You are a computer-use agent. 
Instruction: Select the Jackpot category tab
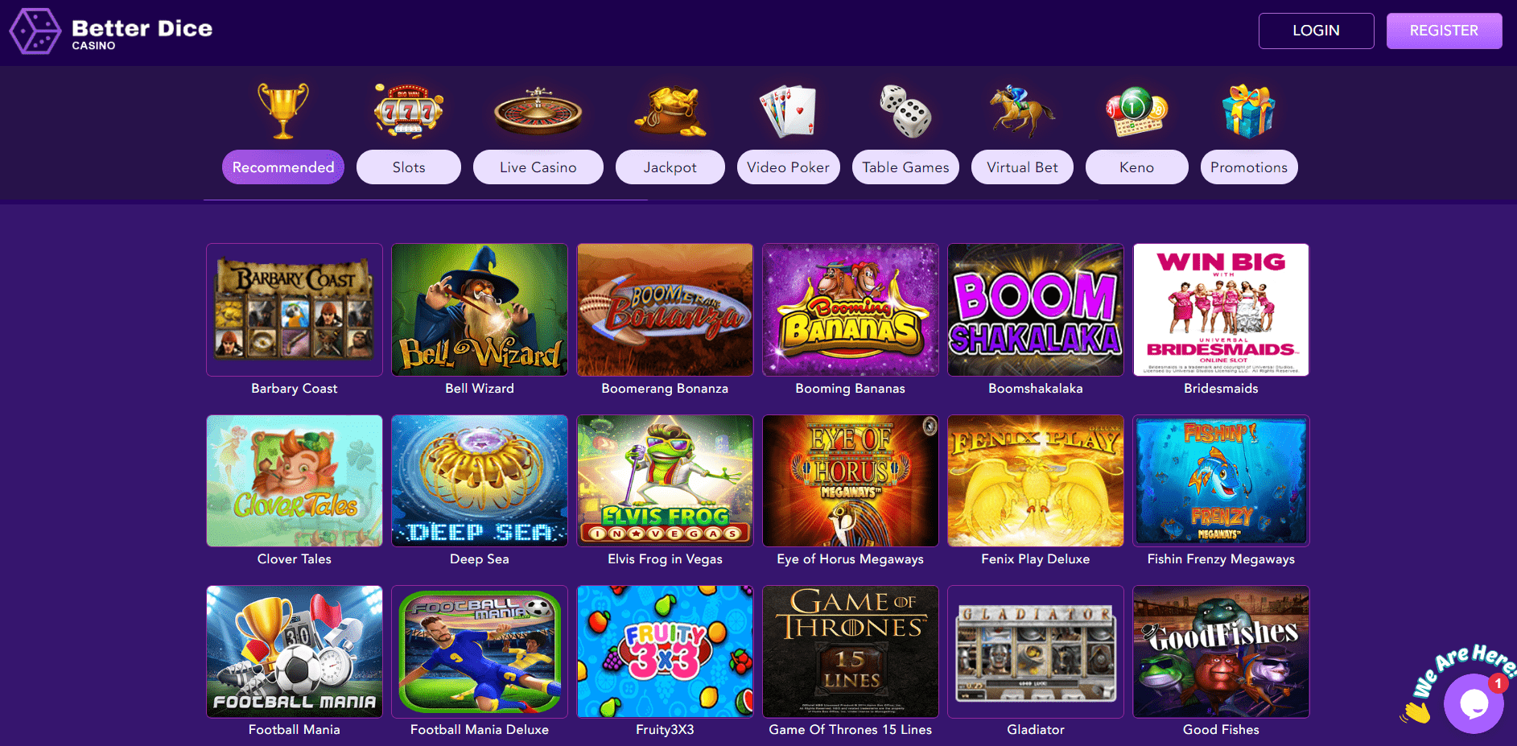pos(670,167)
